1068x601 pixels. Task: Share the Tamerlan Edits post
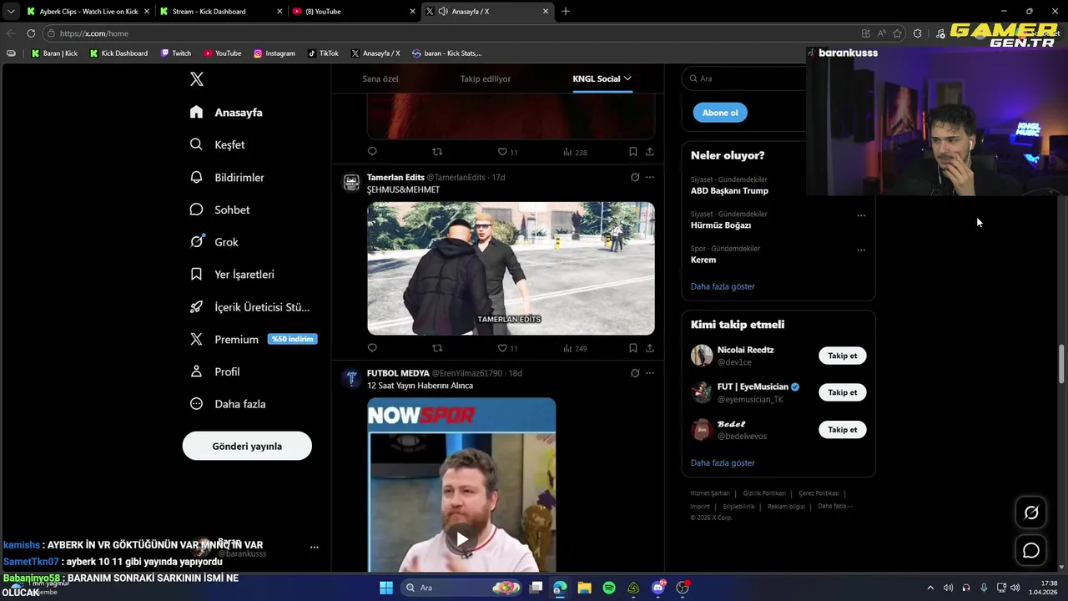coord(650,348)
